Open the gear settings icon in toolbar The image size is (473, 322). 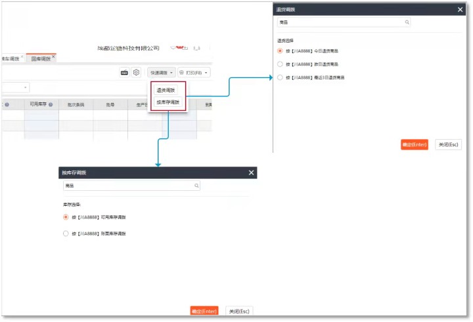[x=136, y=73]
